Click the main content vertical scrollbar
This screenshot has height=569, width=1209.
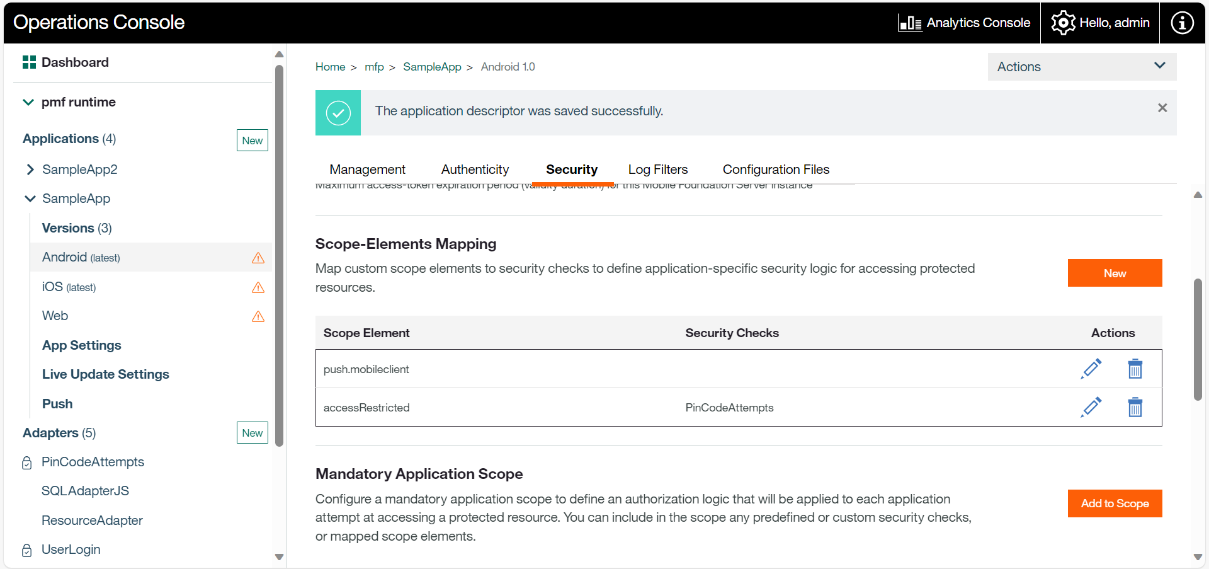coord(1197,339)
